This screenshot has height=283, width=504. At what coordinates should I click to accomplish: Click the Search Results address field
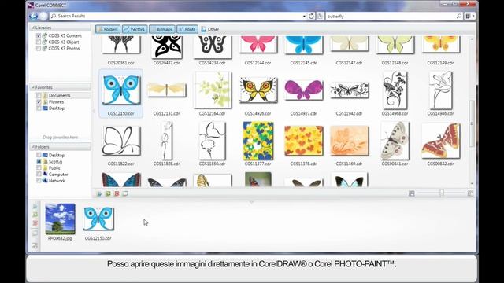(x=176, y=16)
